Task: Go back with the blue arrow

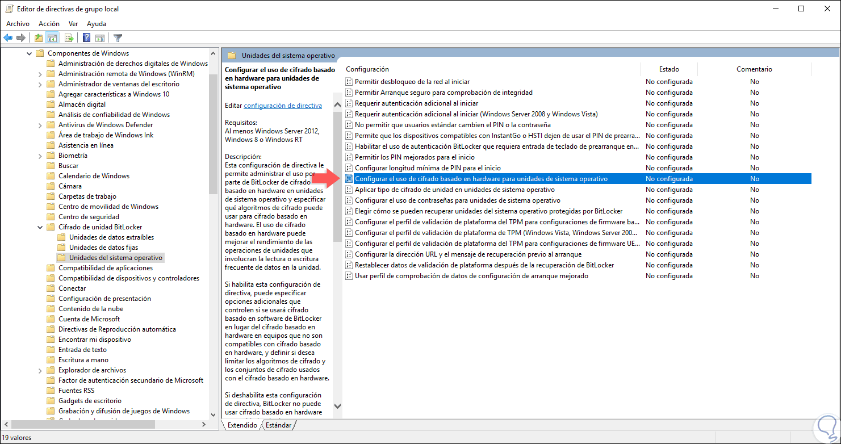Action: click(8, 38)
